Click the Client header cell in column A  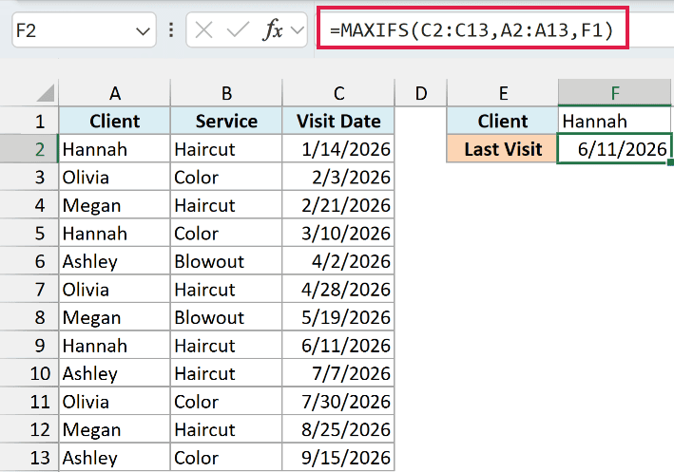click(115, 122)
